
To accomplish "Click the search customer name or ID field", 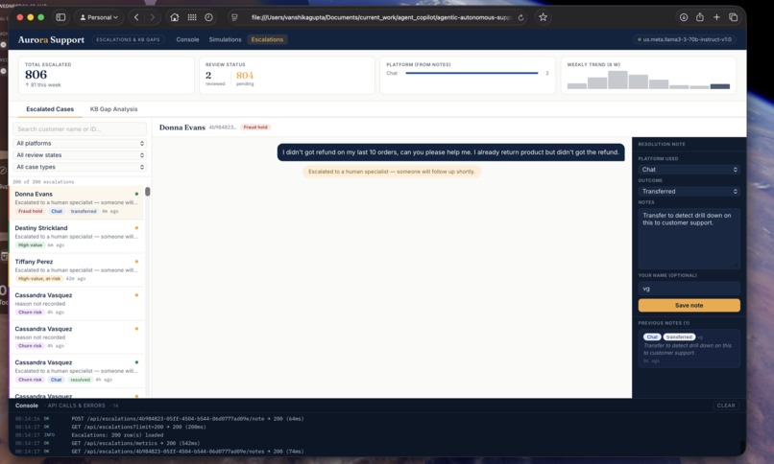I will click(x=80, y=129).
